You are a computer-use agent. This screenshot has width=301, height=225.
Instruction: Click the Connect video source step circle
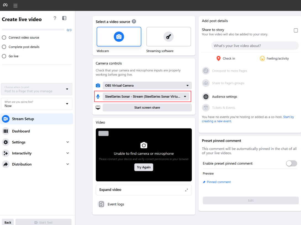(x=4, y=37)
